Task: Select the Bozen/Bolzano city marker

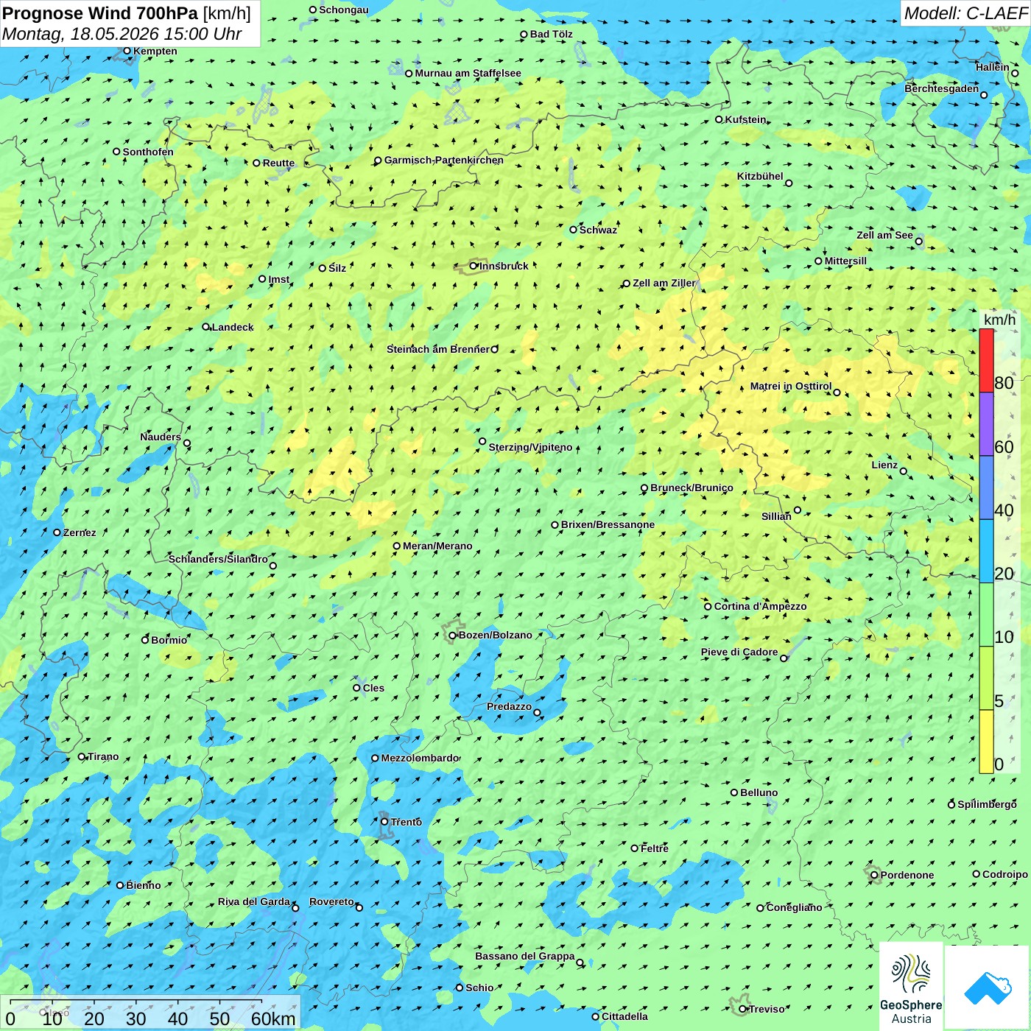Action: click(452, 636)
